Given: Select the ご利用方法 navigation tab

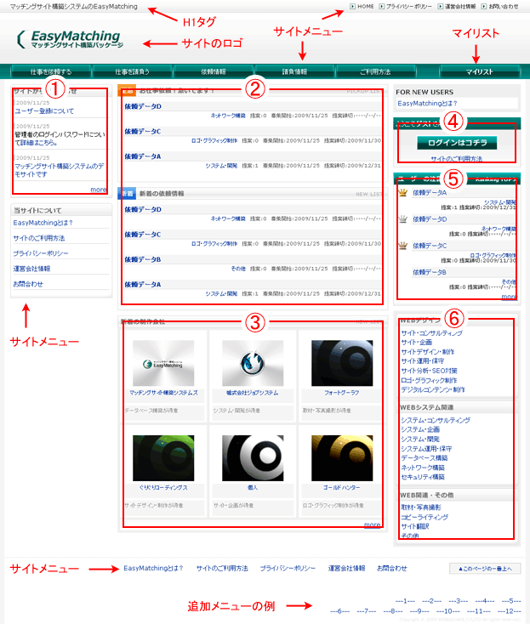Looking at the screenshot, I should point(375,72).
